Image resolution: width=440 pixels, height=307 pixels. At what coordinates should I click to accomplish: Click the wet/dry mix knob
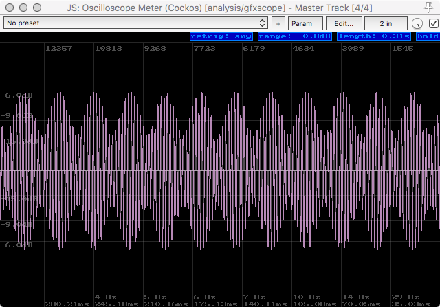coord(417,23)
